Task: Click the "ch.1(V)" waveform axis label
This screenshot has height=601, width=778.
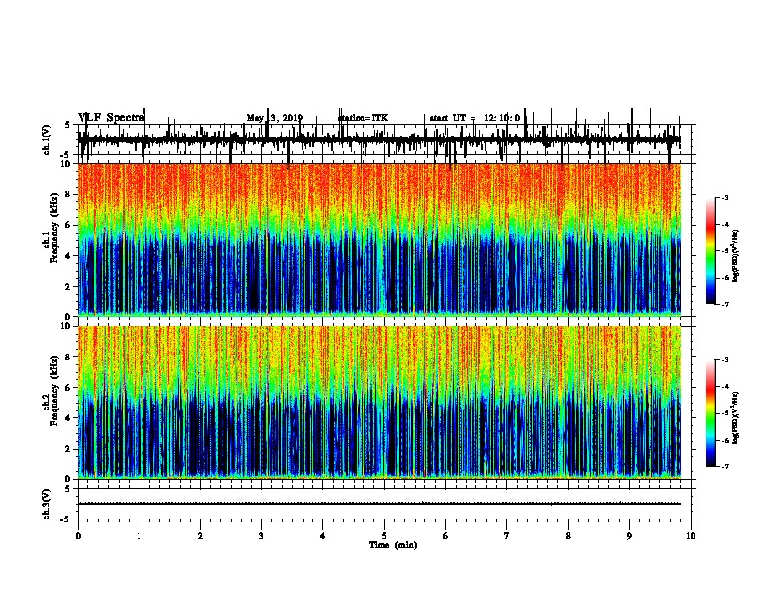Action: tap(46, 139)
